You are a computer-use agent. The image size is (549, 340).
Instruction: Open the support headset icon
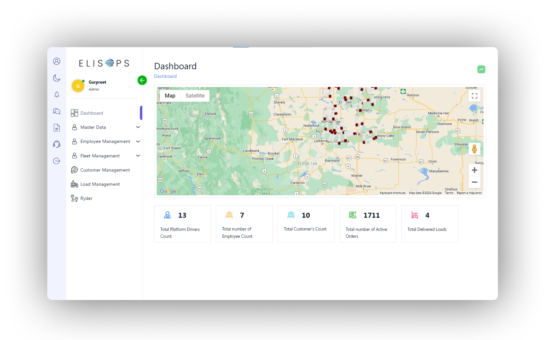57,144
